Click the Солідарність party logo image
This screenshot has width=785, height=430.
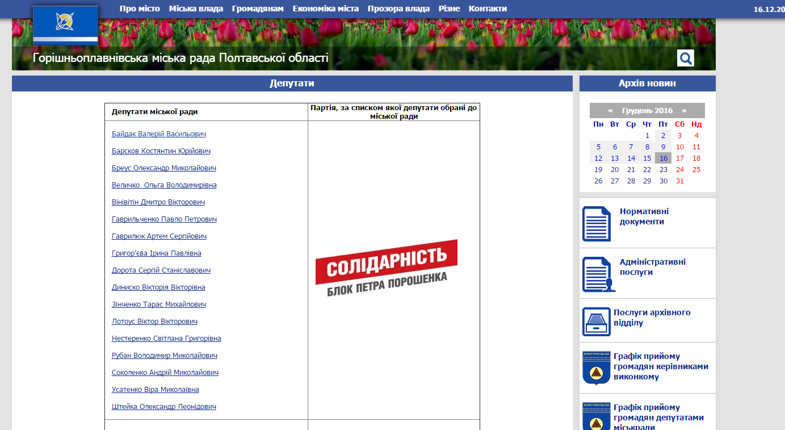pyautogui.click(x=387, y=269)
